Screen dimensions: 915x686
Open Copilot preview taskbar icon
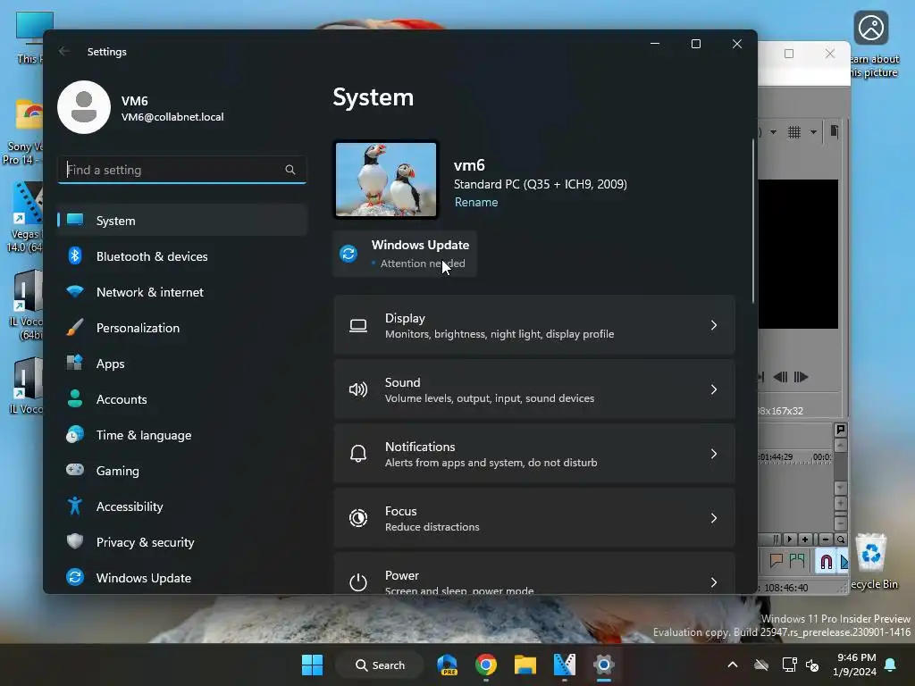(x=448, y=665)
